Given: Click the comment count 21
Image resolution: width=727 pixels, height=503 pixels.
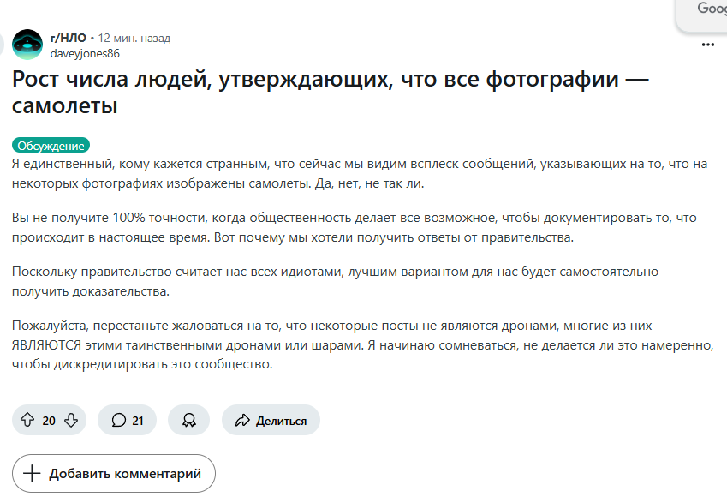Looking at the screenshot, I should pos(138,421).
